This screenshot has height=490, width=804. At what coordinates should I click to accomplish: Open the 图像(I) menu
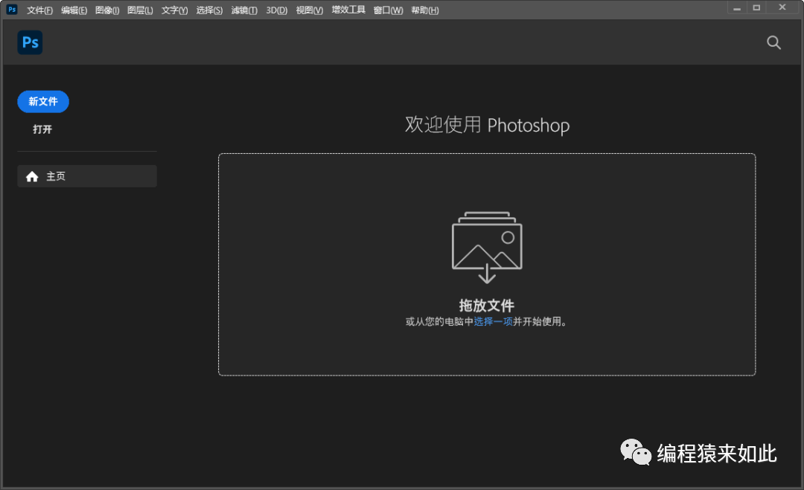point(107,10)
